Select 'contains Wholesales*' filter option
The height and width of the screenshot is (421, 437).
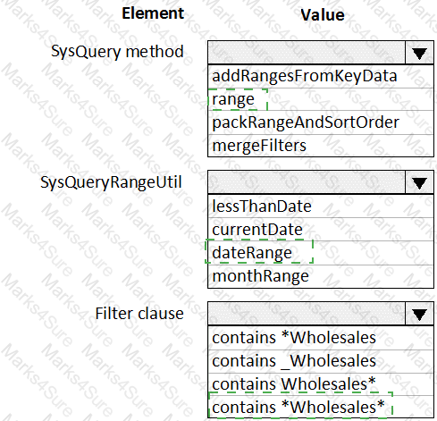(321, 384)
